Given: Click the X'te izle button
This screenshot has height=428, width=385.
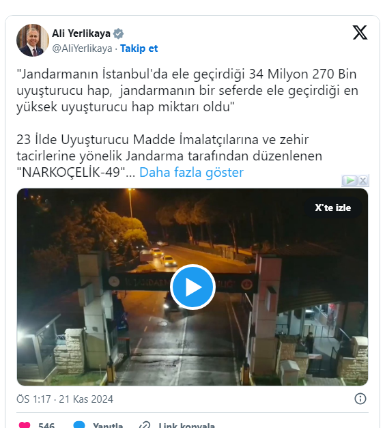Looking at the screenshot, I should 333,208.
